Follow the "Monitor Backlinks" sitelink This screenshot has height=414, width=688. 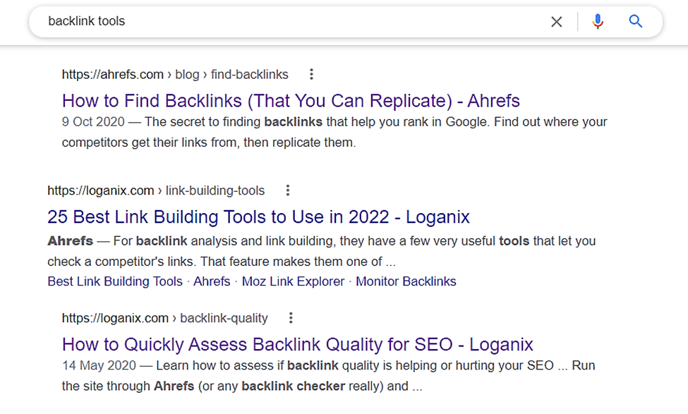[x=406, y=281]
